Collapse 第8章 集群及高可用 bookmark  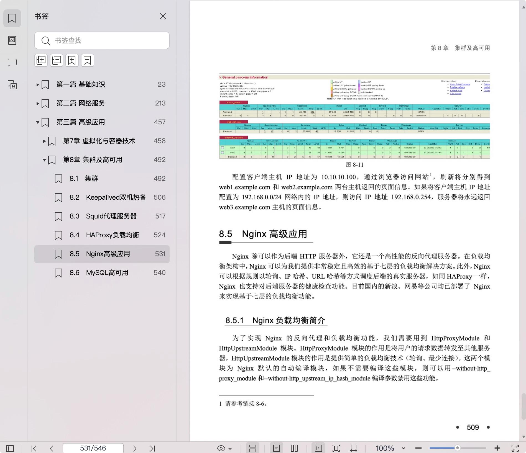tap(44, 160)
